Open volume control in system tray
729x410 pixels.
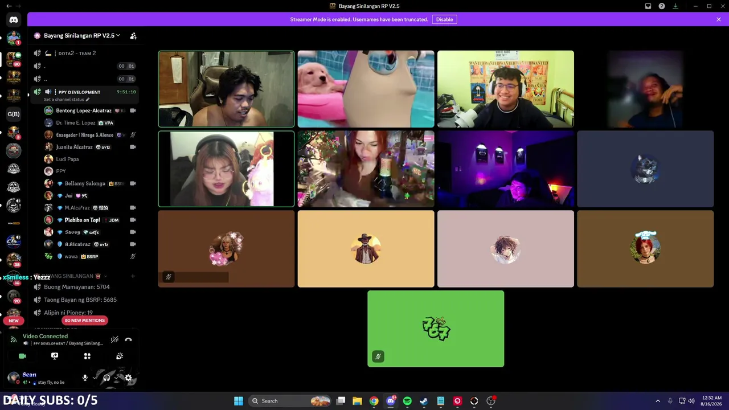click(x=691, y=401)
